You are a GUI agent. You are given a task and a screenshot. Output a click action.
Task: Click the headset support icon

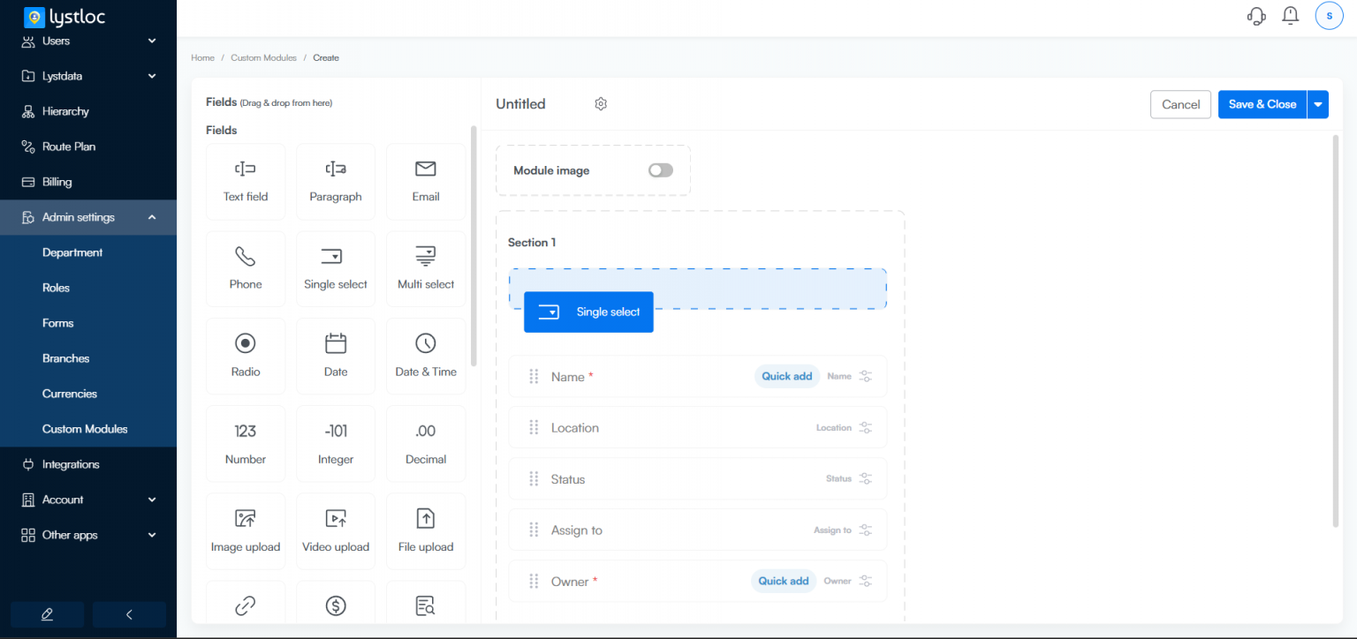[x=1255, y=16]
